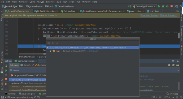Open the File menu

click(x=2, y=2)
